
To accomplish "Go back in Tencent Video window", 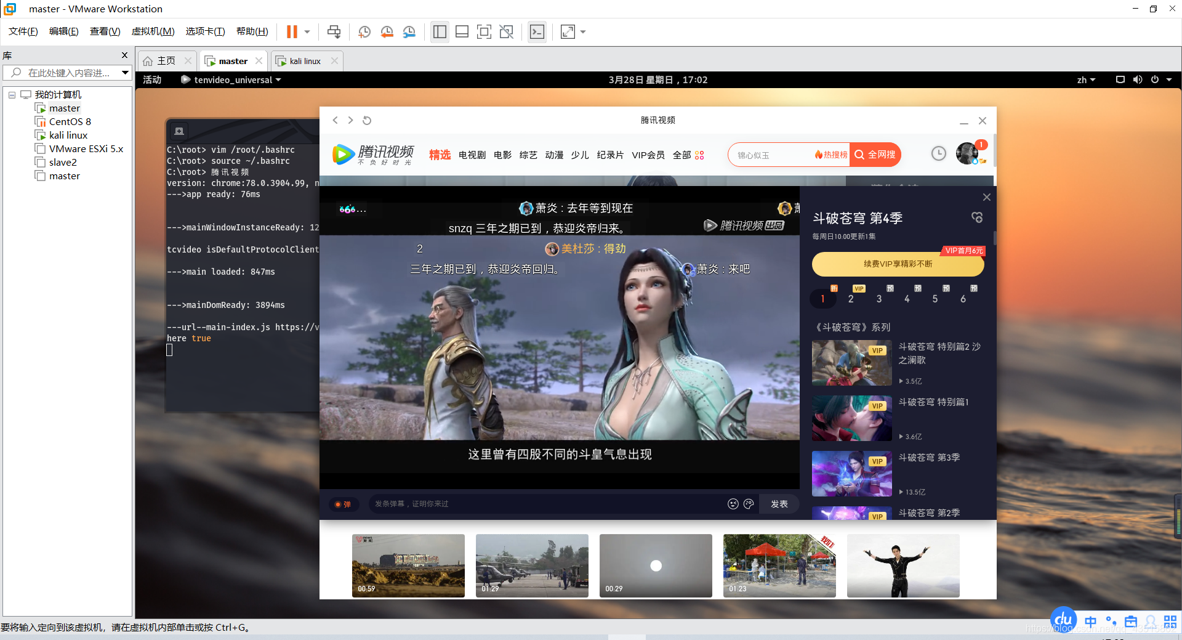I will (x=336, y=120).
